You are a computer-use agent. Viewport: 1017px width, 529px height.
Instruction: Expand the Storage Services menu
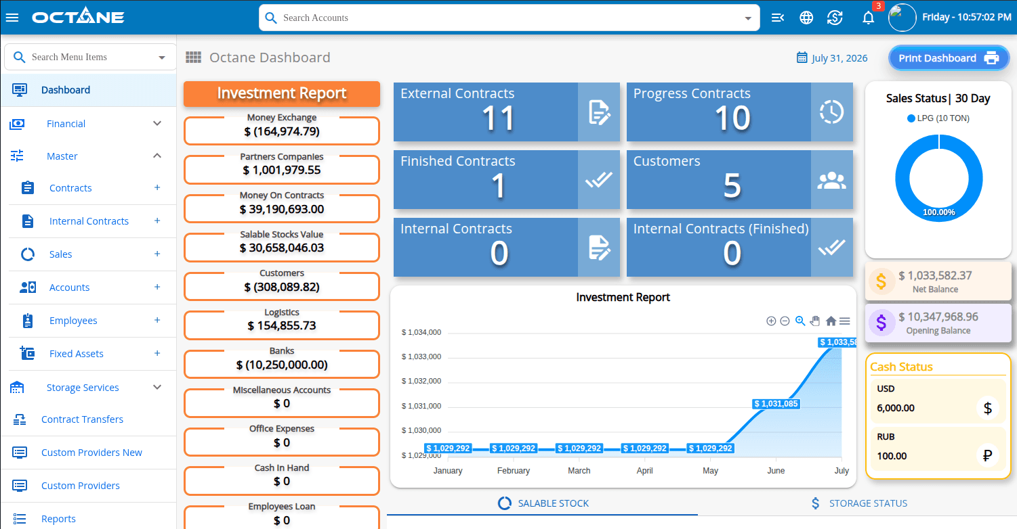157,388
